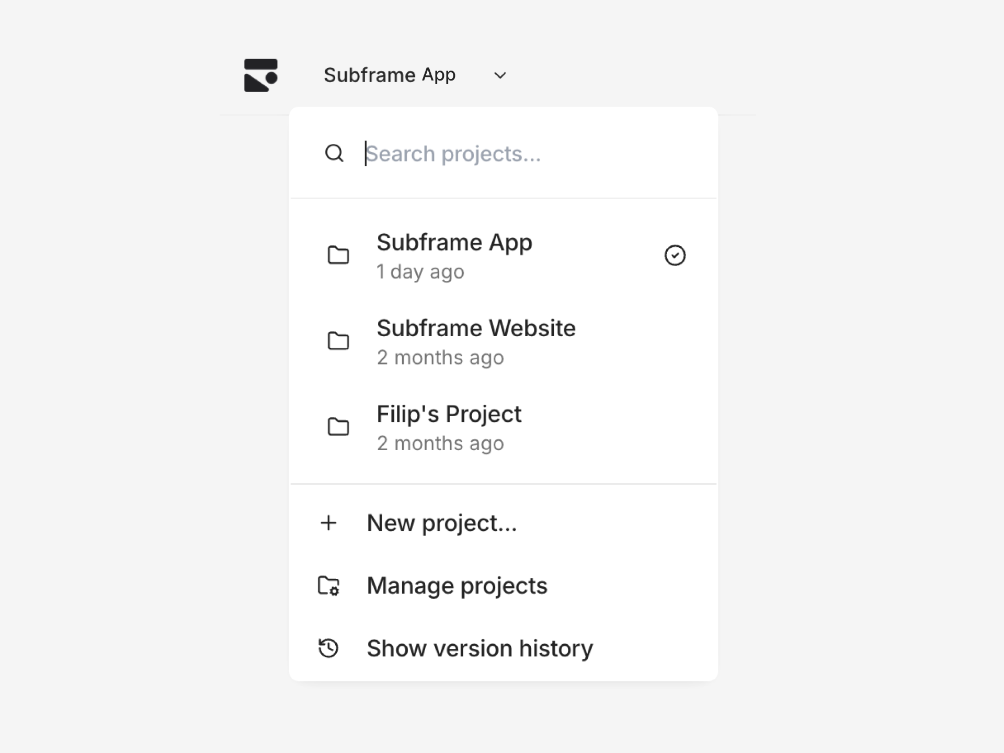1004x753 pixels.
Task: Open Manage projects
Action: click(x=457, y=586)
